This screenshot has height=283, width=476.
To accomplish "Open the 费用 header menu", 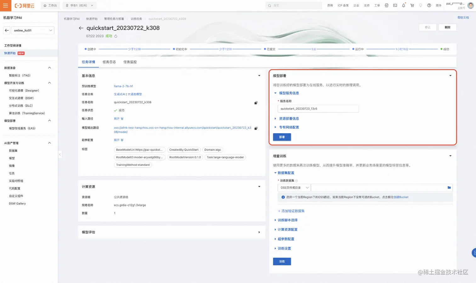I will coord(330,5).
